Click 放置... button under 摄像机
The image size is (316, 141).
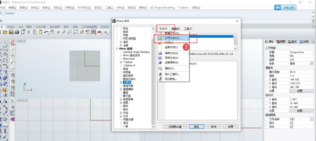coord(301,91)
